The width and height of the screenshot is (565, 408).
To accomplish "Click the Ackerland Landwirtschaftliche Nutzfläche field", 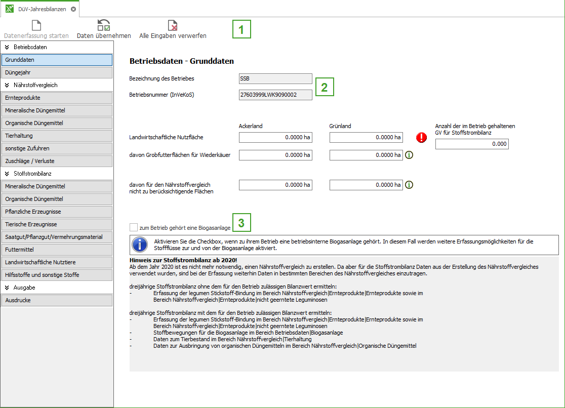I will [275, 137].
